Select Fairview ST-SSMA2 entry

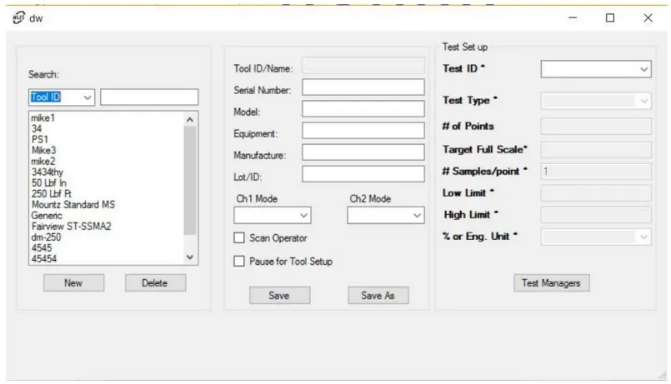point(71,227)
